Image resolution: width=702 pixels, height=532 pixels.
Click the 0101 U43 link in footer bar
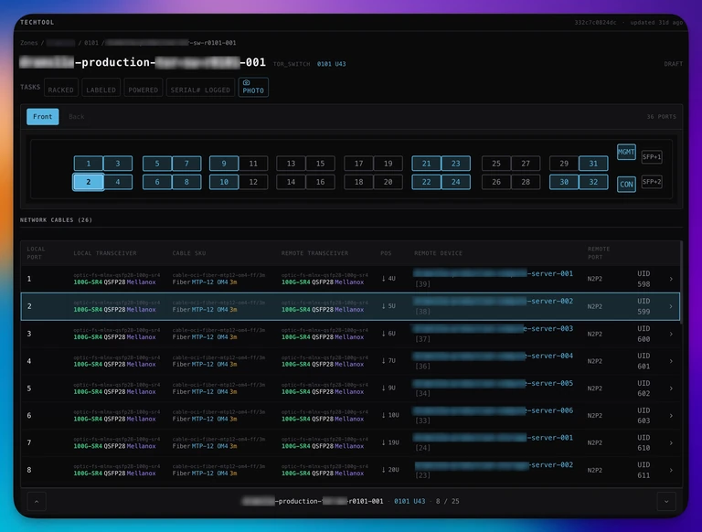[409, 501]
